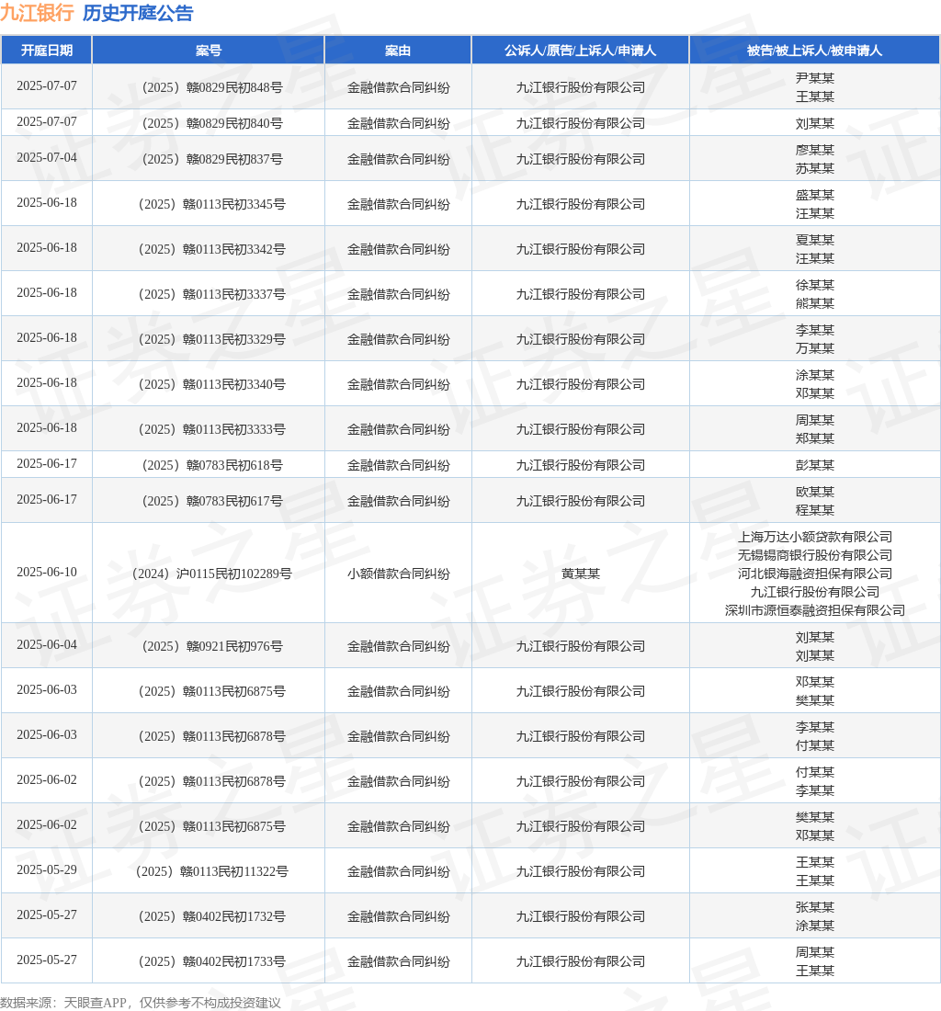
Task: Click defendant name 张某某
Action: (x=815, y=908)
